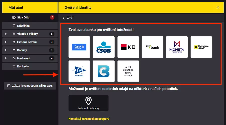Open Nástěnka menu item
226x125 pixels.
[x=30, y=26]
